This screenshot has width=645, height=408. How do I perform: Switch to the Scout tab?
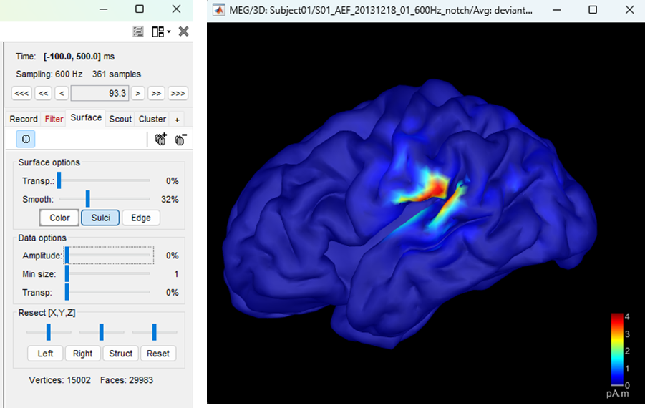pyautogui.click(x=120, y=119)
